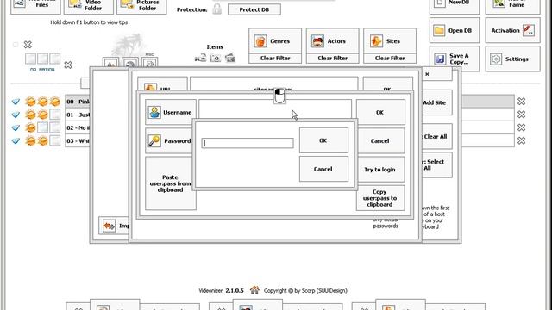Viewport: 552px width, 310px height.
Task: Open the Actors list
Action: pyautogui.click(x=332, y=41)
